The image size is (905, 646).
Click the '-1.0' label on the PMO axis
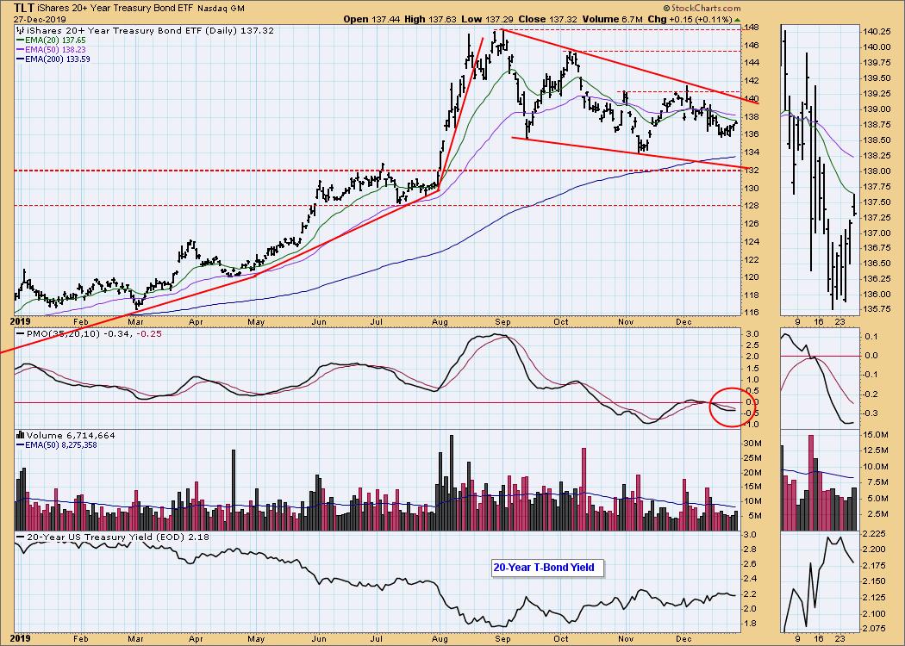(751, 425)
